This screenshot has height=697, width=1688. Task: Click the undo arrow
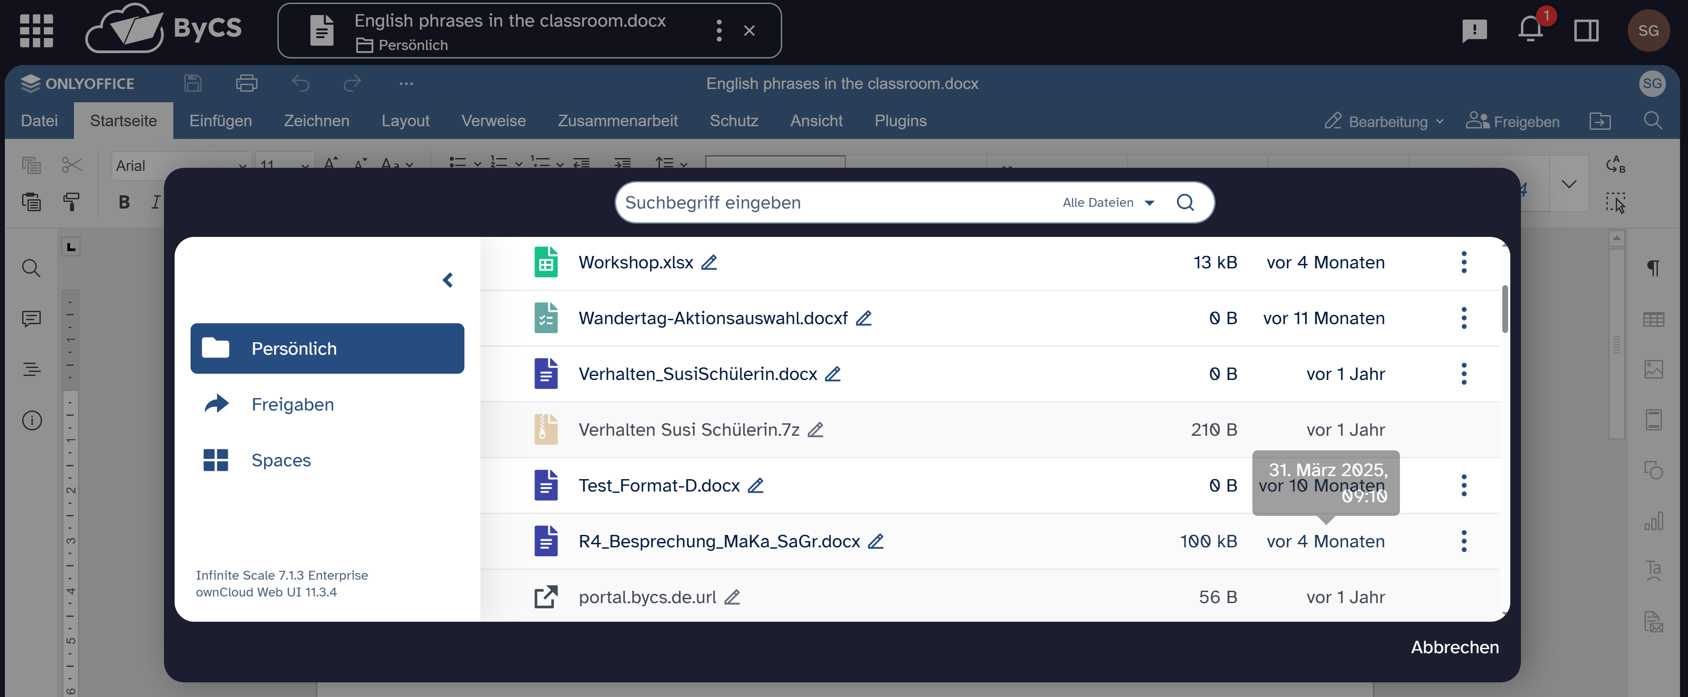pos(300,83)
